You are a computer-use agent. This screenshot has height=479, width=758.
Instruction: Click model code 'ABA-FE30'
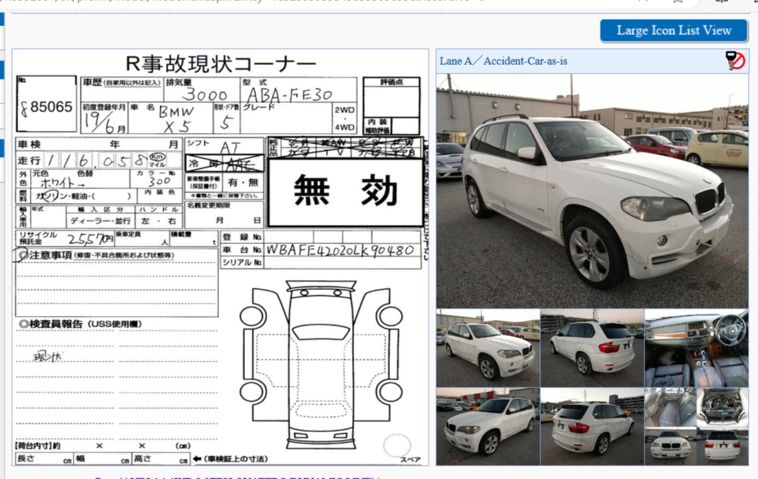[x=290, y=94]
